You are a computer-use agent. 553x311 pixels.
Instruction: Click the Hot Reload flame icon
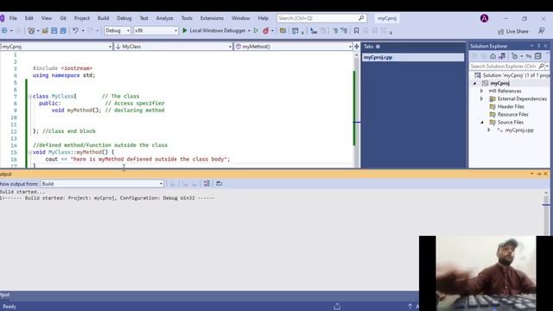(265, 31)
